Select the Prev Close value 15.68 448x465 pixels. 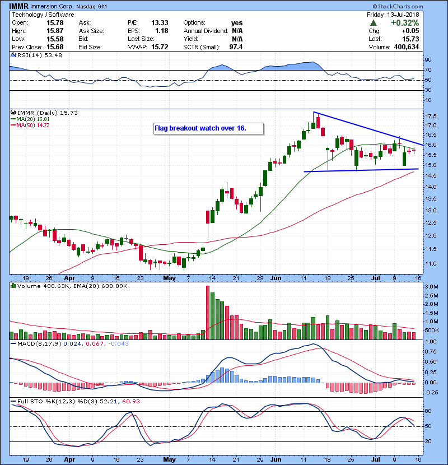(x=55, y=47)
